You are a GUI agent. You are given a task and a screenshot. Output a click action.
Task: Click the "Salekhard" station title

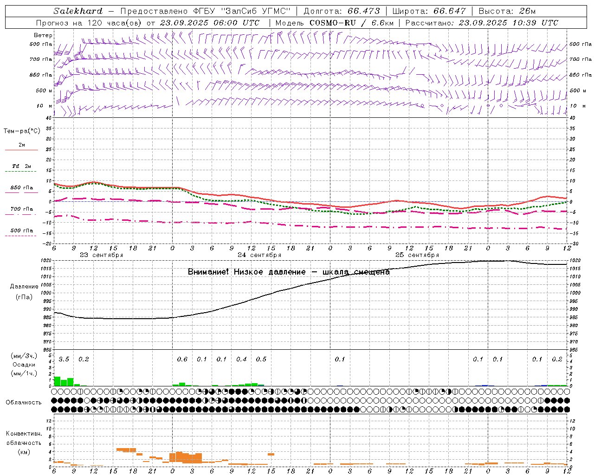click(x=78, y=11)
